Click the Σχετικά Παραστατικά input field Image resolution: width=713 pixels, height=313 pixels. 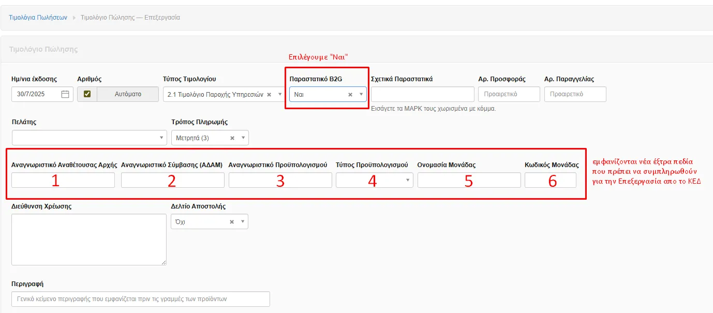[422, 94]
